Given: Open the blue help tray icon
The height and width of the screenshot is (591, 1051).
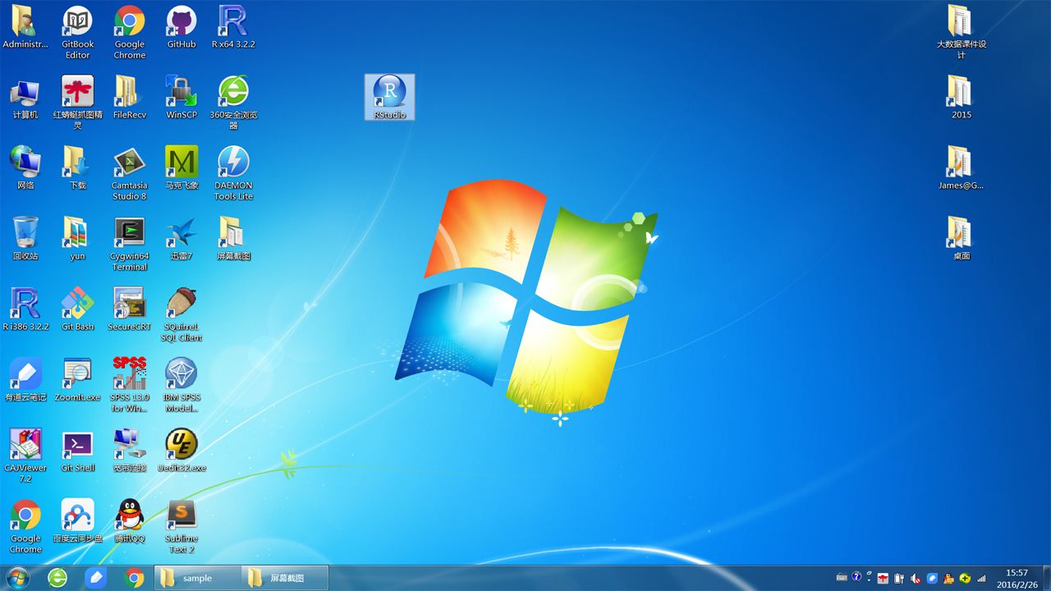Looking at the screenshot, I should tap(857, 577).
